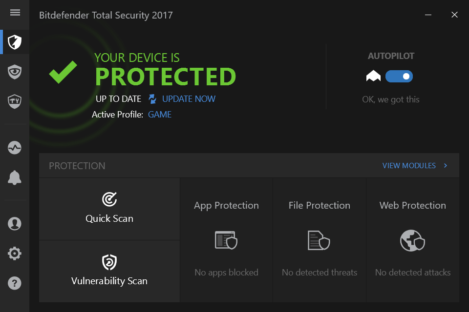Open the Notifications bell icon
Image resolution: width=469 pixels, height=312 pixels.
tap(15, 178)
